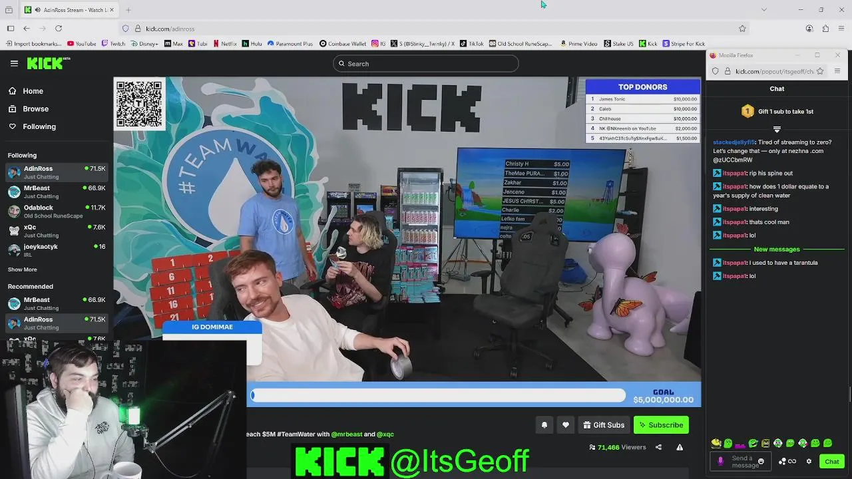Click the share icon beside viewer count
Viewport: 852px width, 479px height.
[x=658, y=447]
